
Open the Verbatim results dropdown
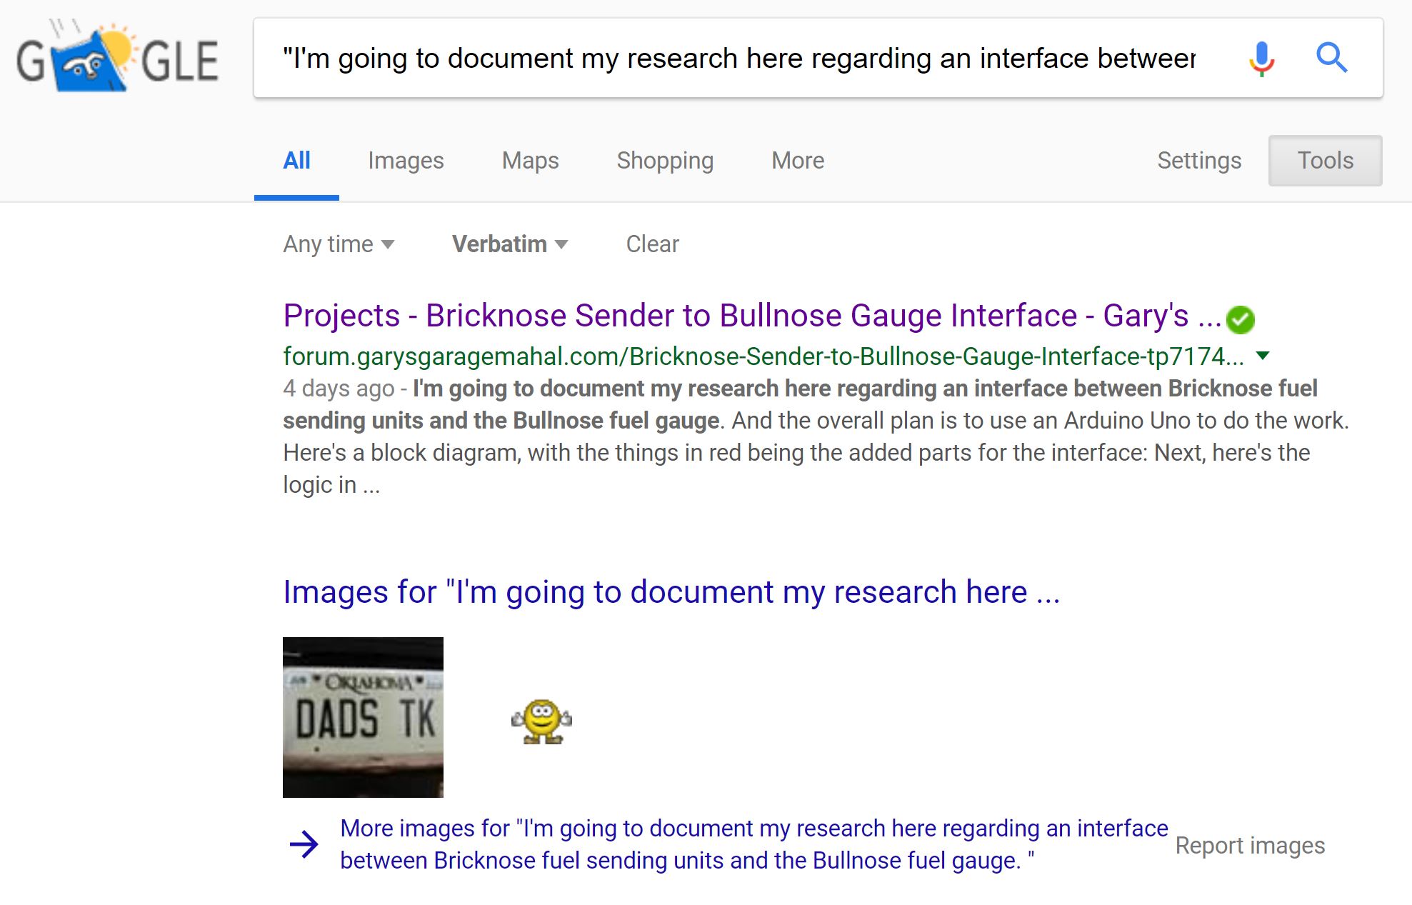point(509,244)
